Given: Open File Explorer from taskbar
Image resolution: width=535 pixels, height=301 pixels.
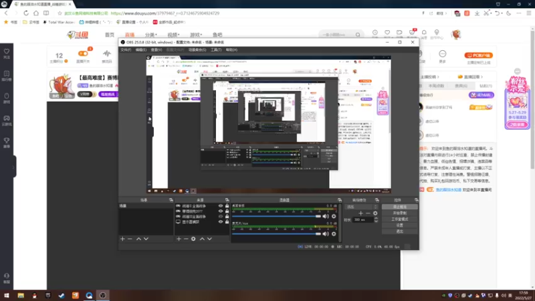Looking at the screenshot, I should tap(21, 296).
